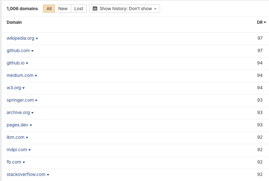Expand dropdown arrow next to pages.dev
The width and height of the screenshot is (269, 181).
31,125
